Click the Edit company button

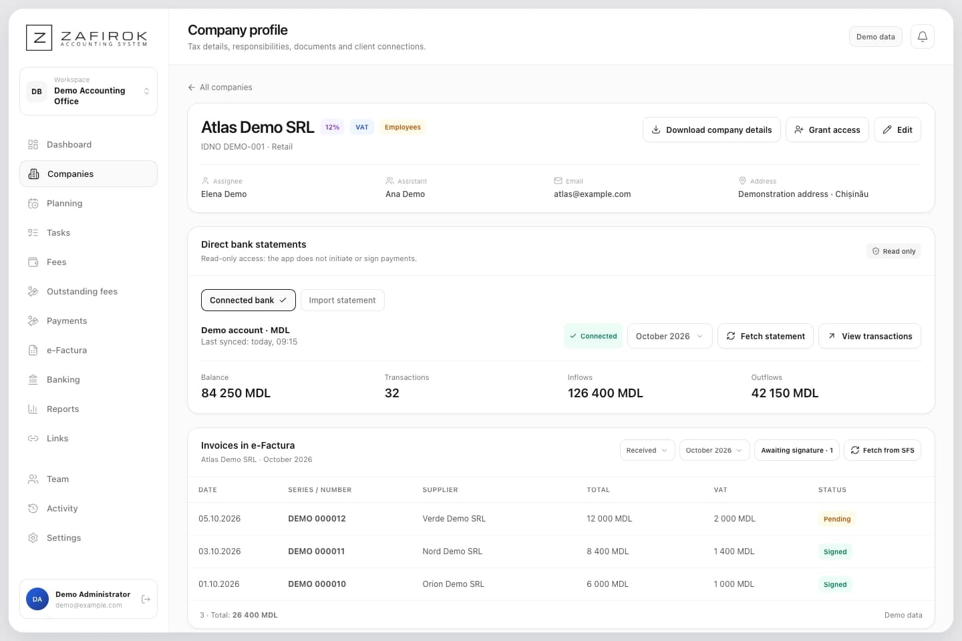coord(897,130)
